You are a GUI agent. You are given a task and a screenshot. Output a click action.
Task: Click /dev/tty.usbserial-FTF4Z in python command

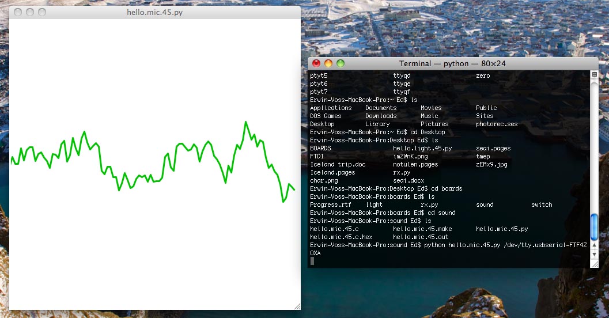(x=545, y=245)
